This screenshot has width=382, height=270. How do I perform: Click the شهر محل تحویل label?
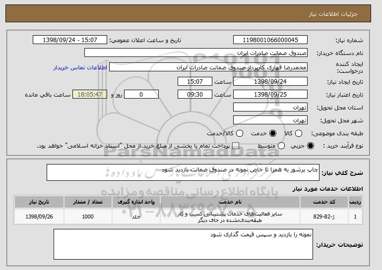(x=341, y=120)
